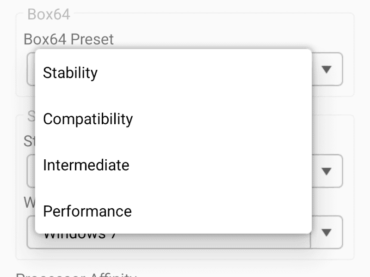
Task: Click the partially hidden 'W' label
Action: pyautogui.click(x=29, y=202)
